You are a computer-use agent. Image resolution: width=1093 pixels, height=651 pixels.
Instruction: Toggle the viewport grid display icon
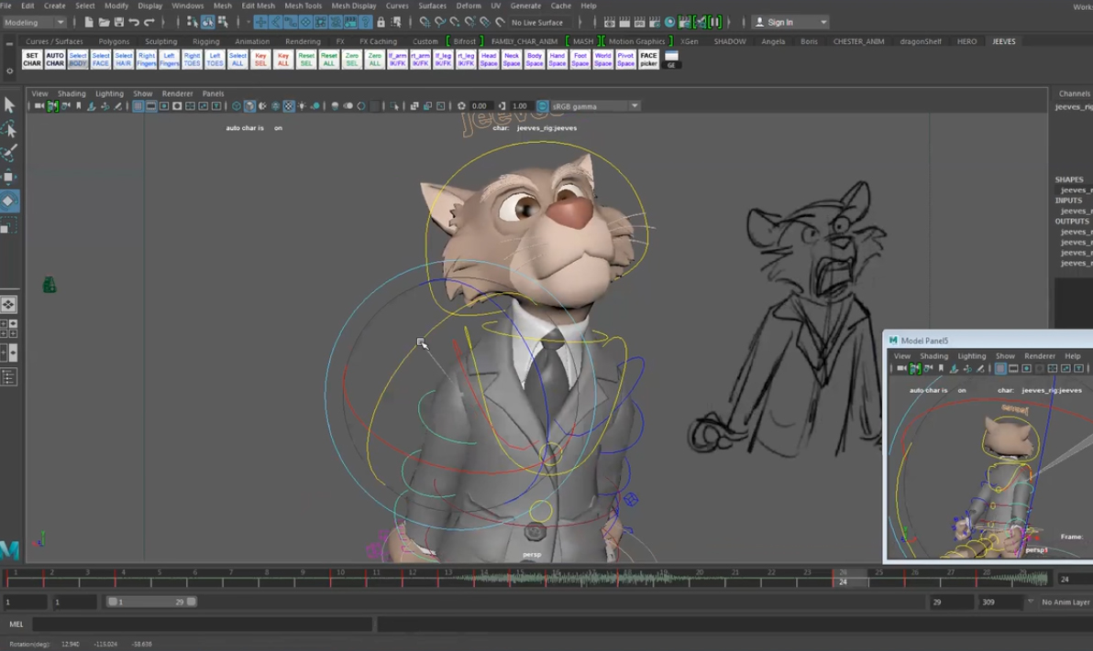click(x=138, y=106)
